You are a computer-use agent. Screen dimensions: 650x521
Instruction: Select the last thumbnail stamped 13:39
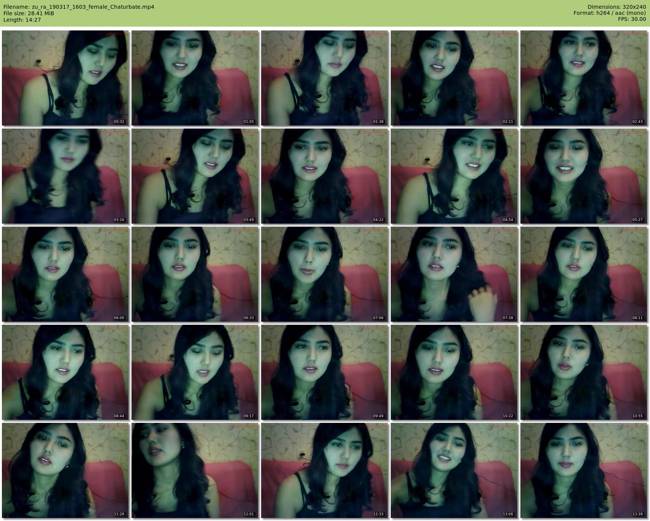pos(584,470)
